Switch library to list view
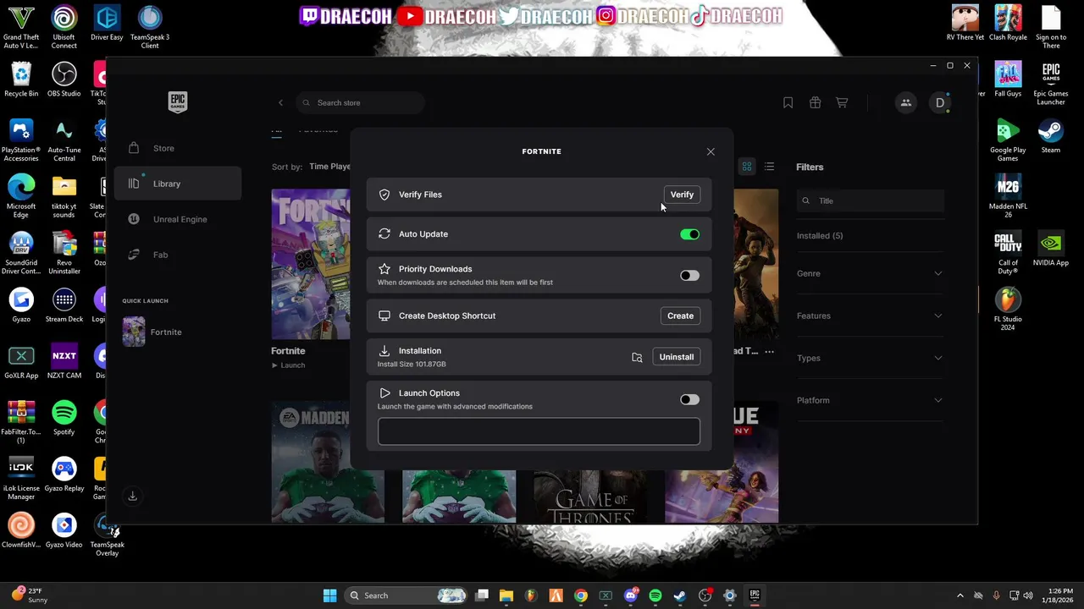This screenshot has width=1084, height=609. [x=769, y=167]
